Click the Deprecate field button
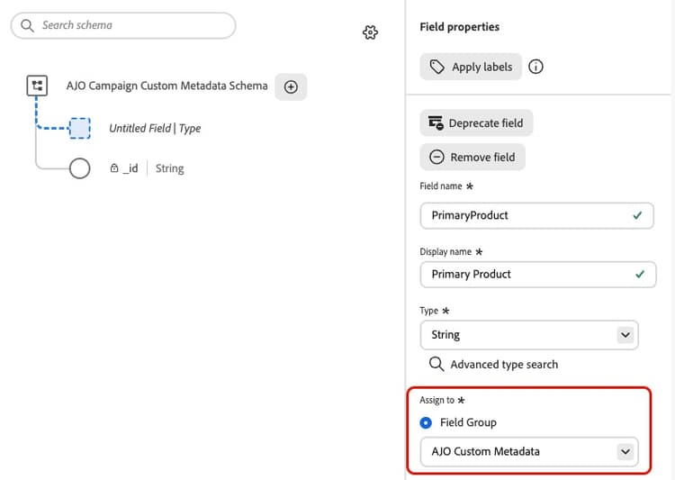 (476, 123)
